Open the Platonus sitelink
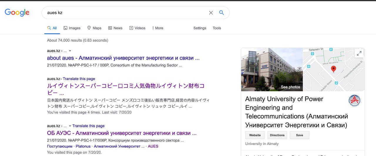The image size is (376, 156). click(83, 146)
